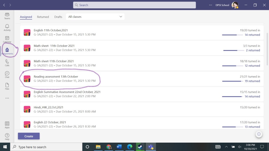Click the Search box at top
The image size is (269, 151).
134,5
